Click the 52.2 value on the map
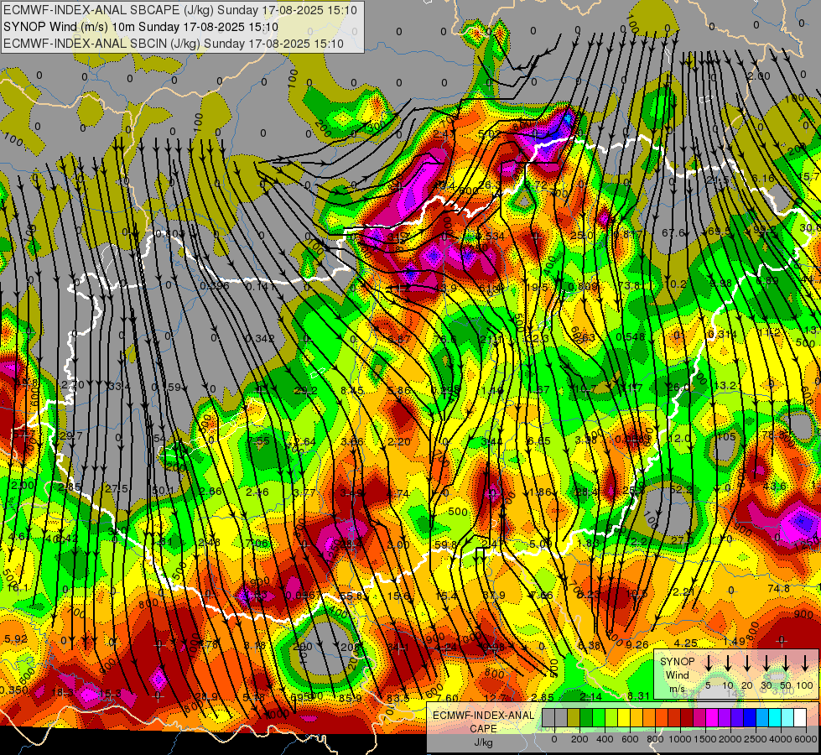 [x=681, y=489]
